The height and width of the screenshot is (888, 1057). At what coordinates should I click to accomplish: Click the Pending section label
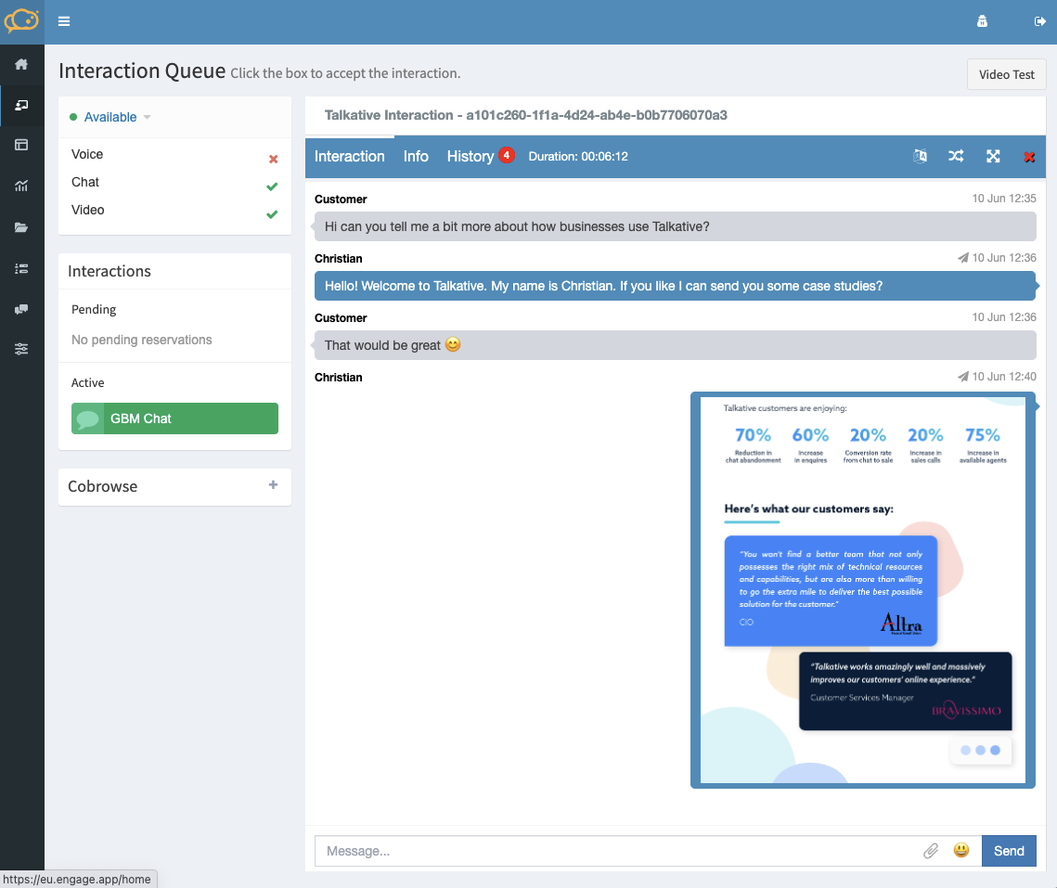click(94, 310)
